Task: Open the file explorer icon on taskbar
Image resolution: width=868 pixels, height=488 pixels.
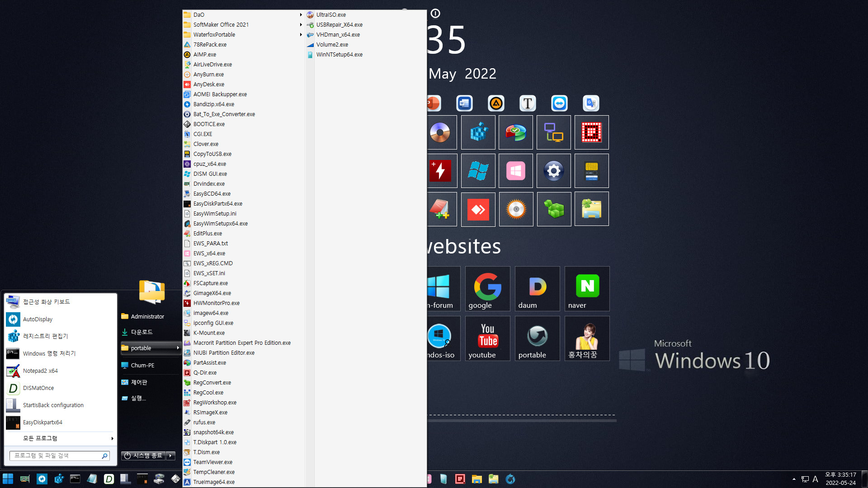Action: tap(476, 479)
